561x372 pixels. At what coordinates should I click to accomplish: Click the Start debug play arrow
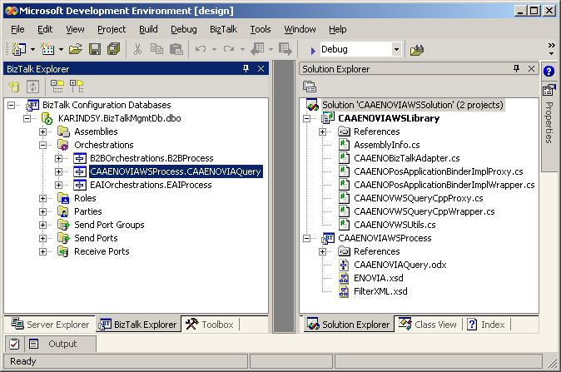pos(313,51)
